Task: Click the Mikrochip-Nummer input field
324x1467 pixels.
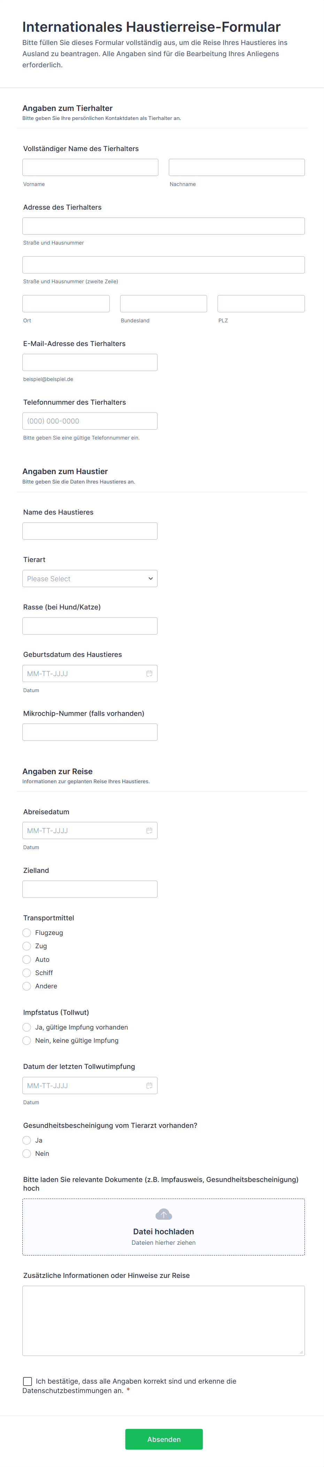Action: [x=90, y=732]
